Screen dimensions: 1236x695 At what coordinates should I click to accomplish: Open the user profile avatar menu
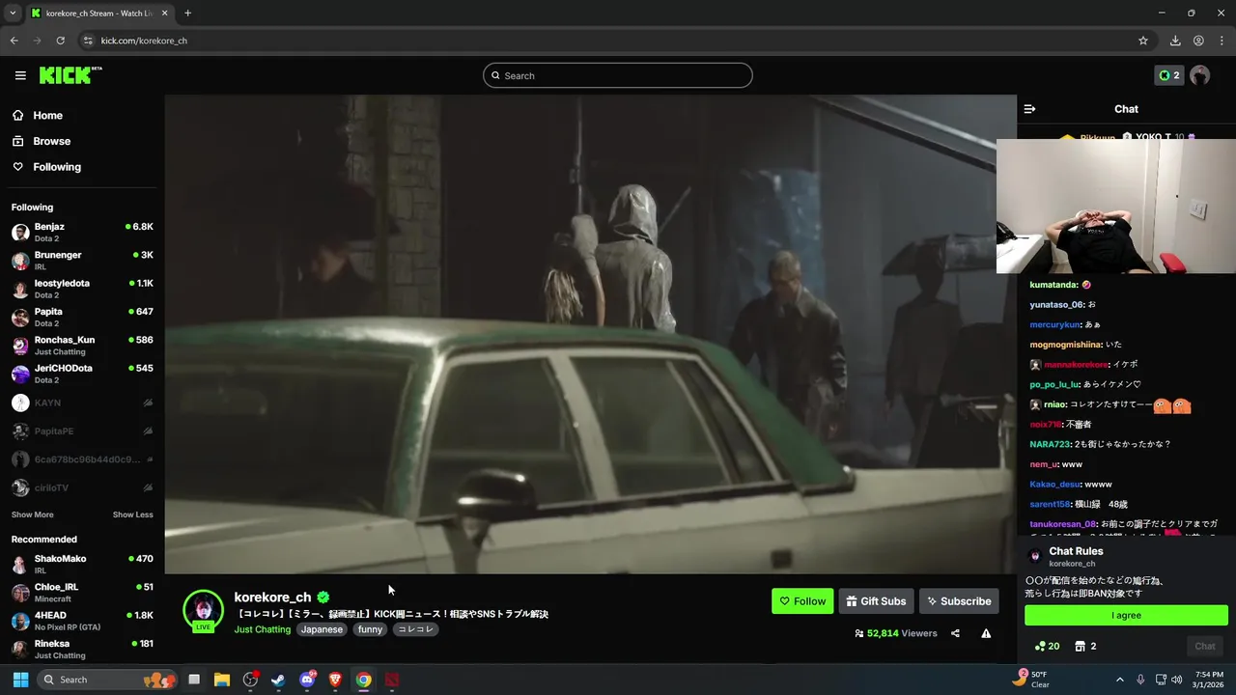tap(1200, 75)
